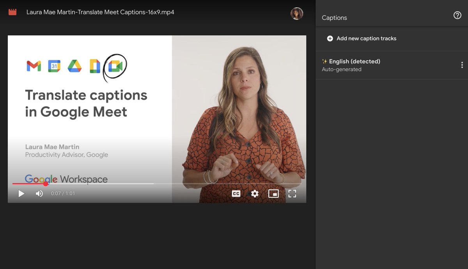
Task: Toggle closed captions CC button
Action: coord(236,193)
